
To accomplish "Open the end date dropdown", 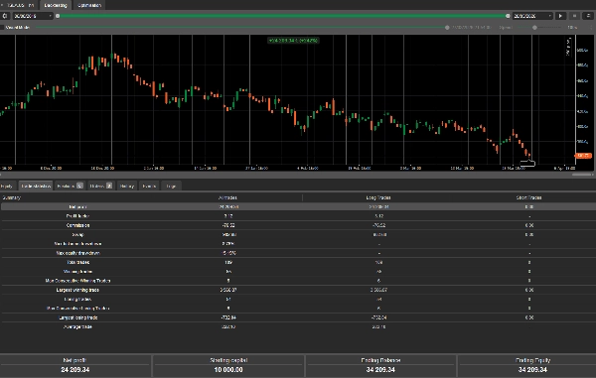I will (532, 16).
